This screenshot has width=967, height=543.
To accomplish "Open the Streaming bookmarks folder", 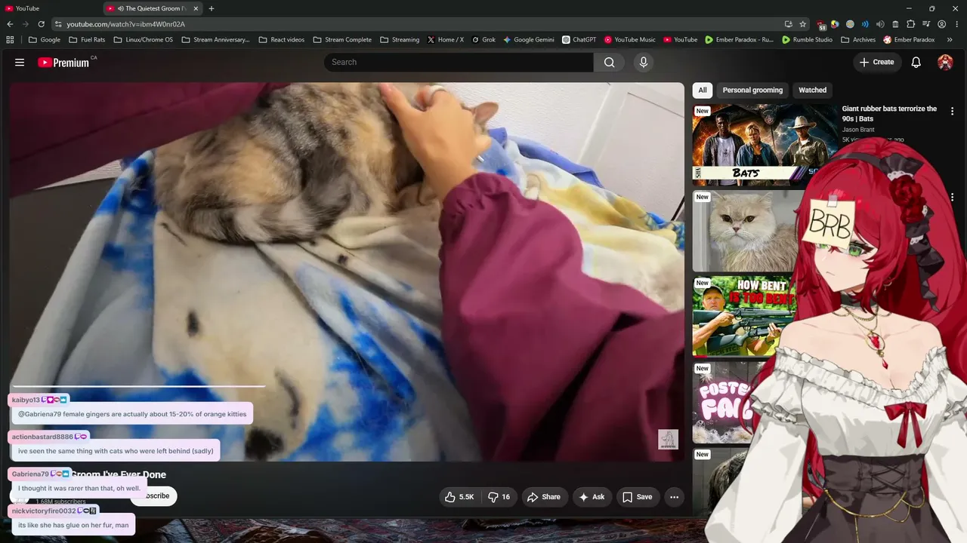I will [400, 40].
